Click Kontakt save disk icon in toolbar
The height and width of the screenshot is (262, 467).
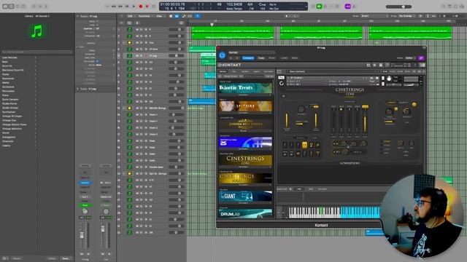381,65
